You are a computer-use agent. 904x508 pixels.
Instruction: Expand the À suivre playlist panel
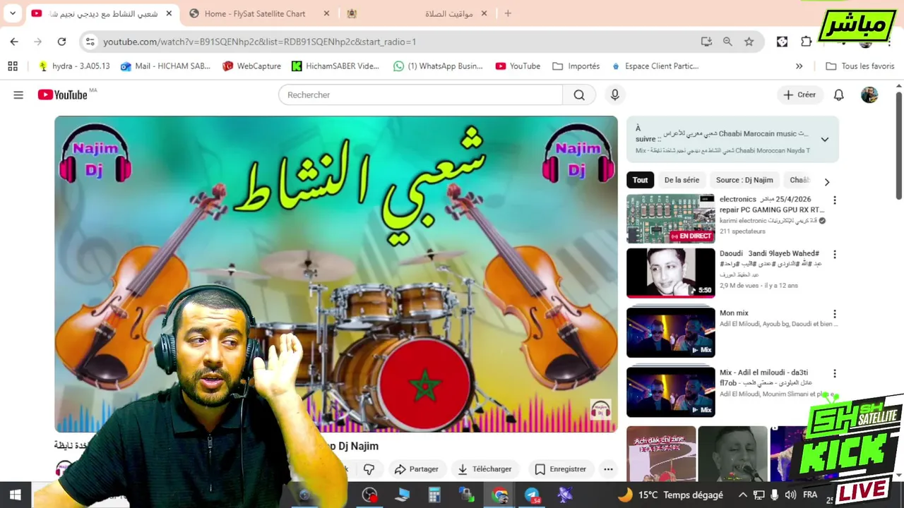[x=824, y=140]
